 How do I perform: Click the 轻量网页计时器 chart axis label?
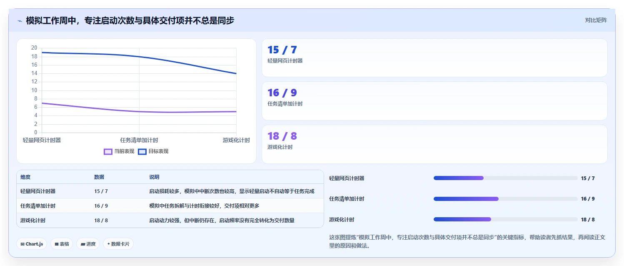[x=42, y=141]
